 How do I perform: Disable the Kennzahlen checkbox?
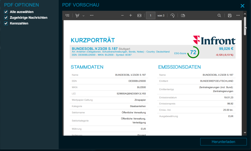[x=6, y=23]
